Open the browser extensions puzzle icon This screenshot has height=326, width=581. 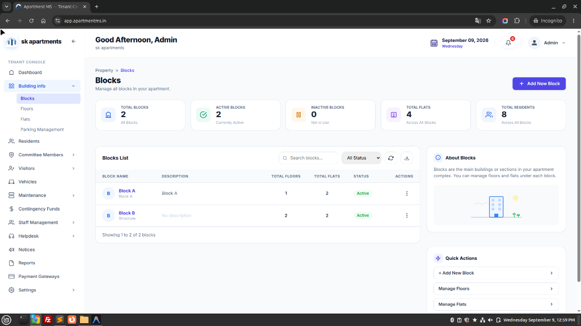click(x=517, y=21)
